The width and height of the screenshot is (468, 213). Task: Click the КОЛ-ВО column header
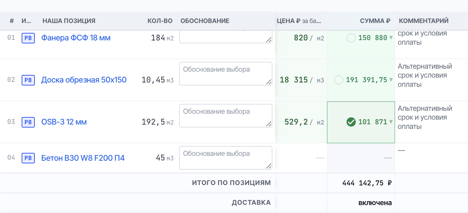(x=160, y=21)
